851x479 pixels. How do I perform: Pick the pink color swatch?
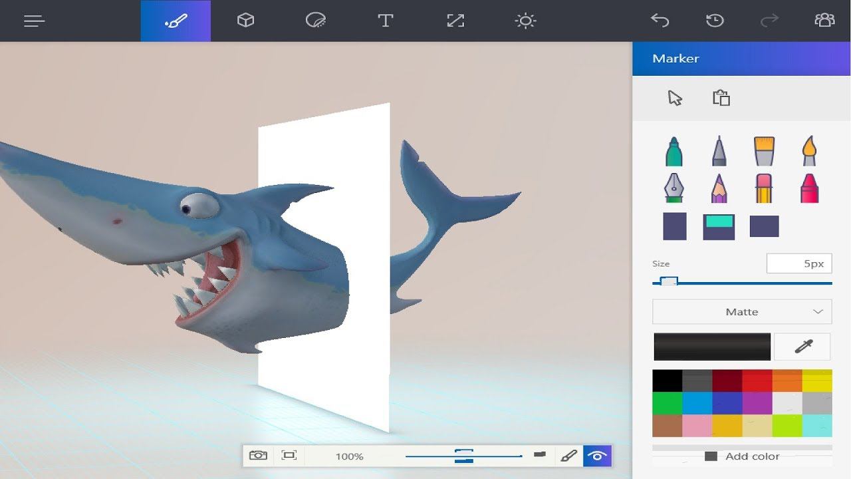coord(697,426)
